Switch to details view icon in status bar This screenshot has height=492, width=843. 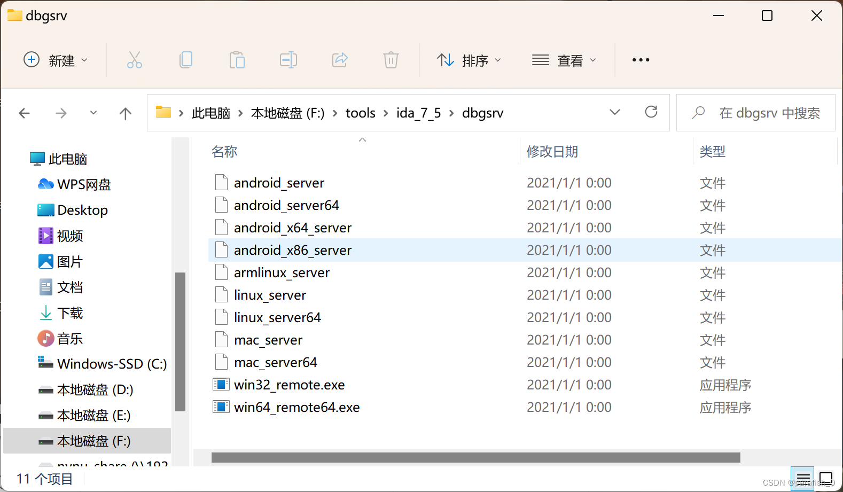click(802, 479)
